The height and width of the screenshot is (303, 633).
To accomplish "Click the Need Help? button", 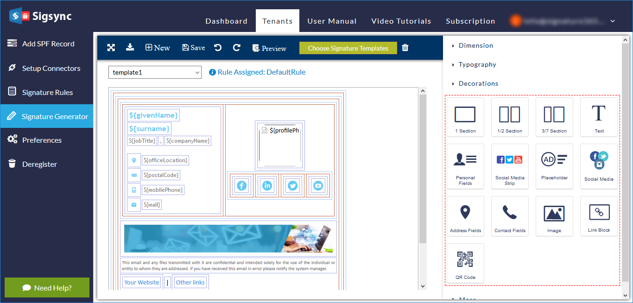I will click(47, 288).
